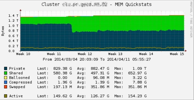The image size is (194, 100).
Task: Click the 'Week 15' axis label
Action: 177,54
